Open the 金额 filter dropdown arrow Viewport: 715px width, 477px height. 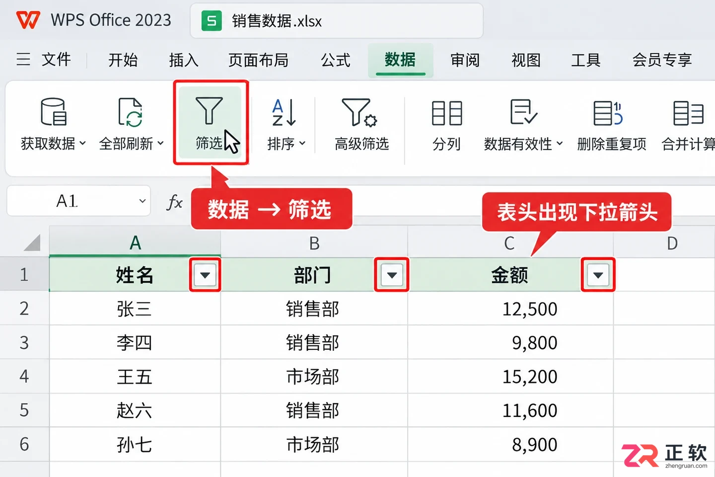598,275
